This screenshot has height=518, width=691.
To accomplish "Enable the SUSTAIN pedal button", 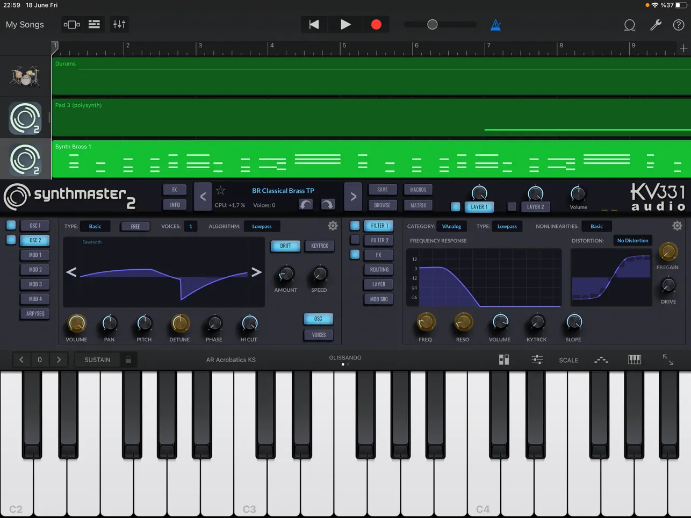I will [97, 359].
